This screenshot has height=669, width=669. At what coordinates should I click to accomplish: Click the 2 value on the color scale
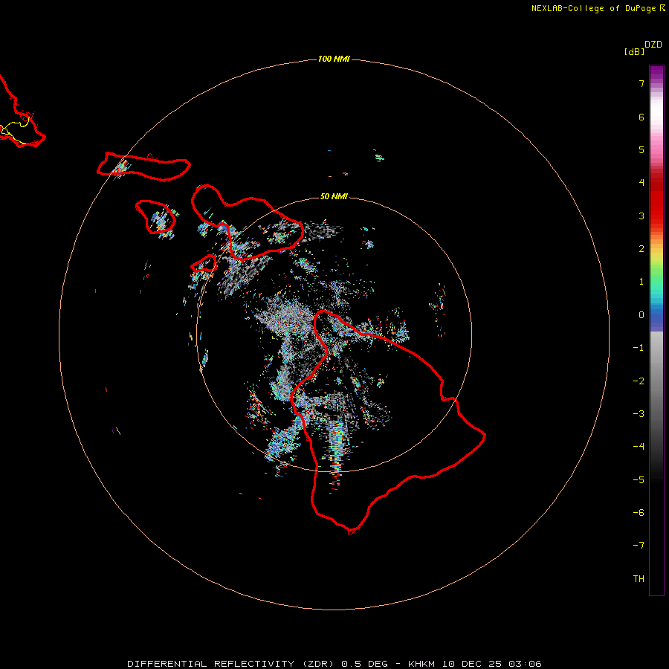pos(641,249)
